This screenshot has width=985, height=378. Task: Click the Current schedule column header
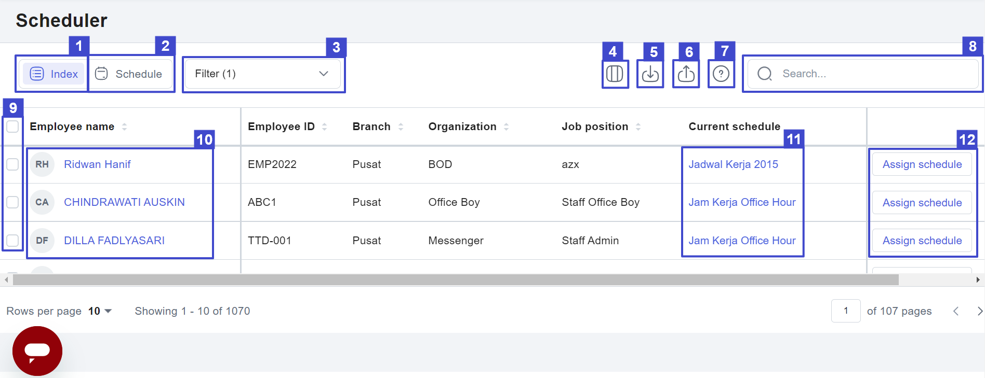(x=734, y=127)
